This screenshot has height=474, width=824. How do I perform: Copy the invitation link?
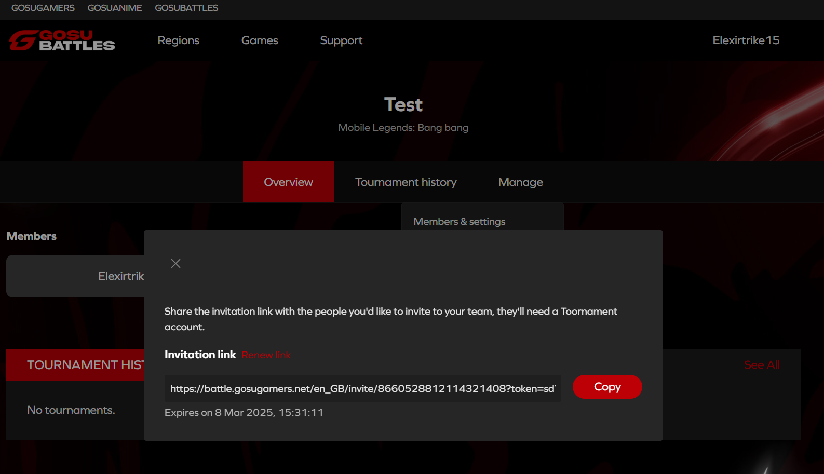607,387
